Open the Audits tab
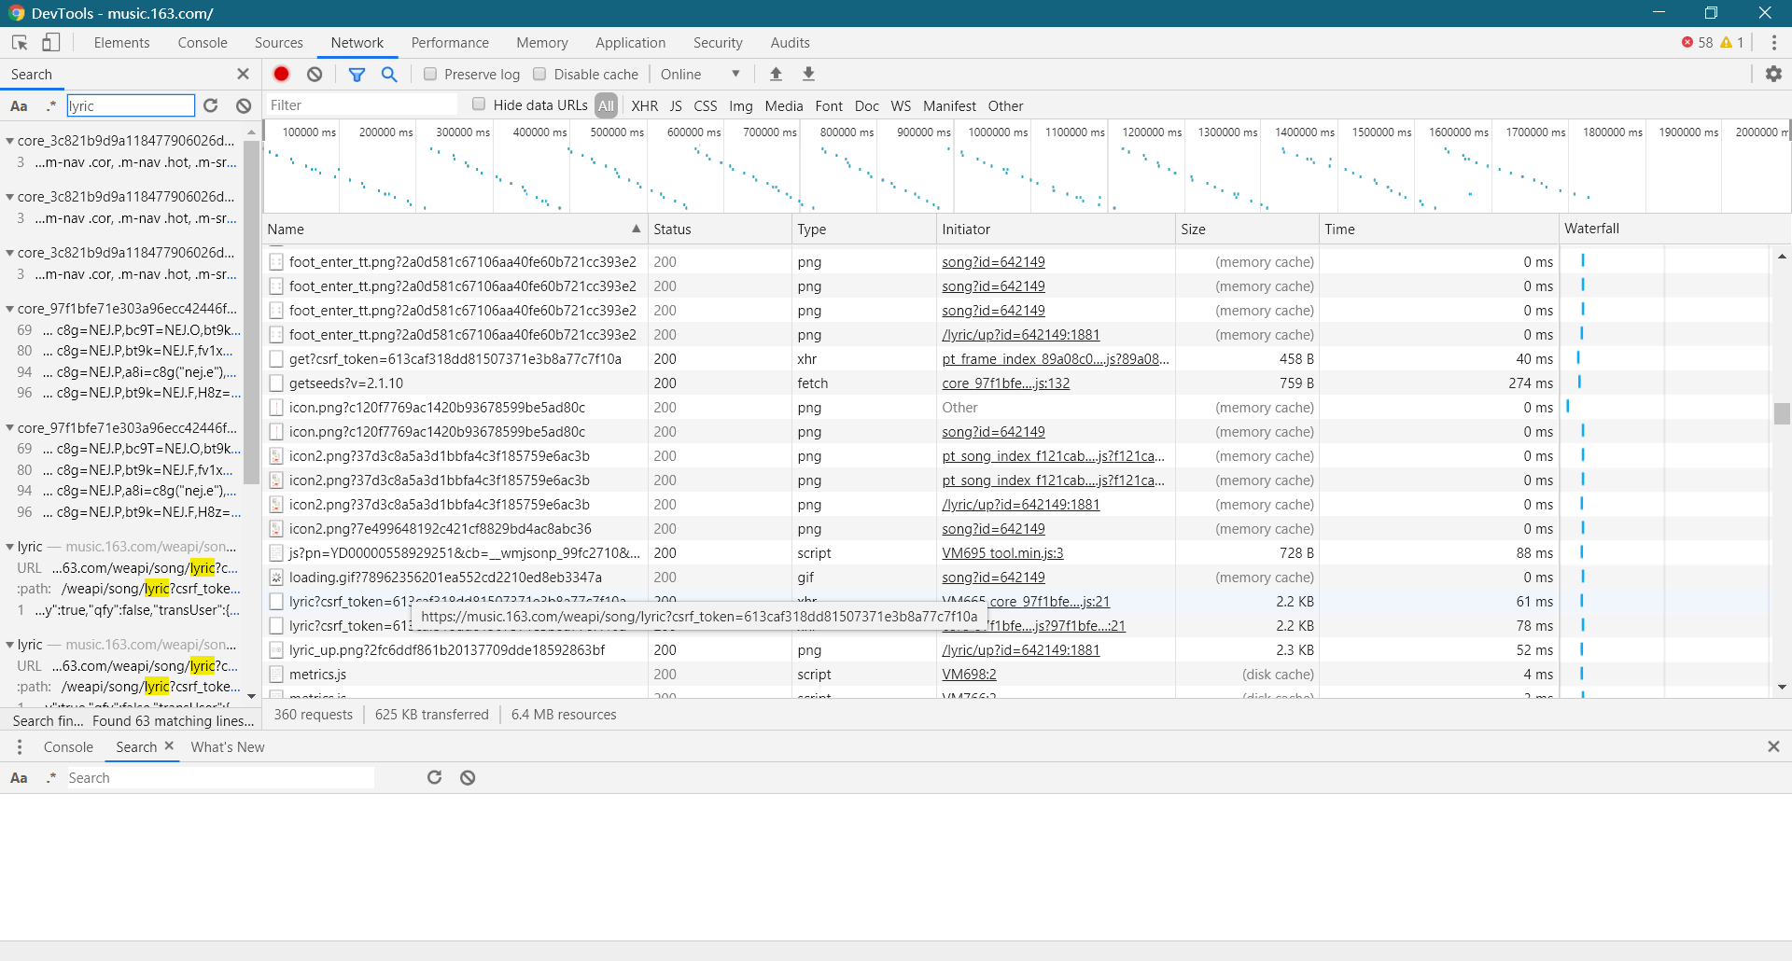1792x961 pixels. pyautogui.click(x=790, y=43)
